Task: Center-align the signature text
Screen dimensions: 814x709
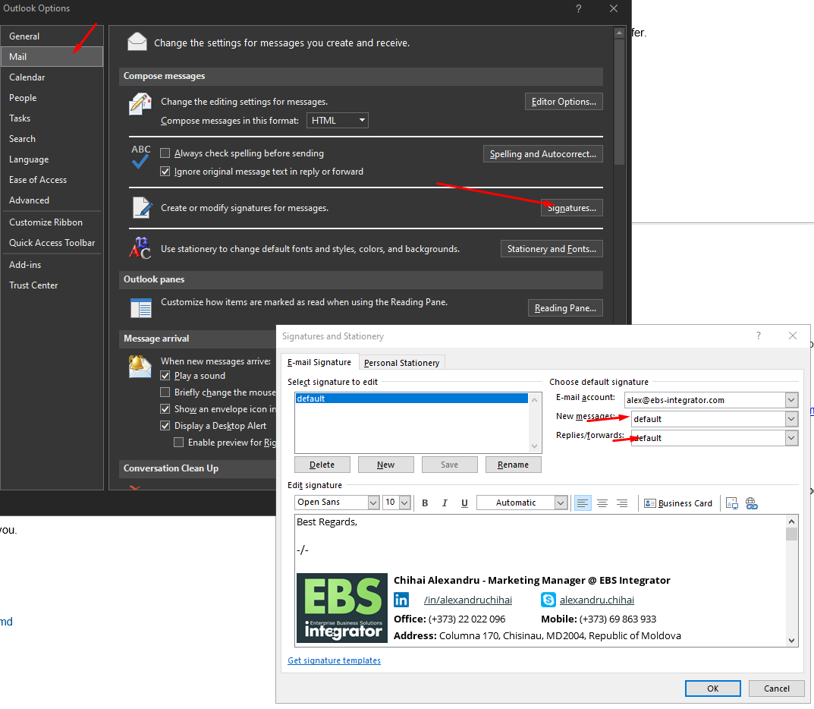Action: coord(602,503)
